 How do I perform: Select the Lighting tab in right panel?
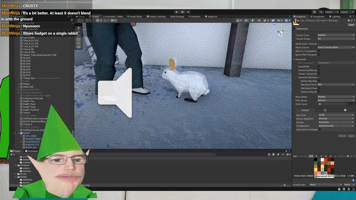[334, 17]
